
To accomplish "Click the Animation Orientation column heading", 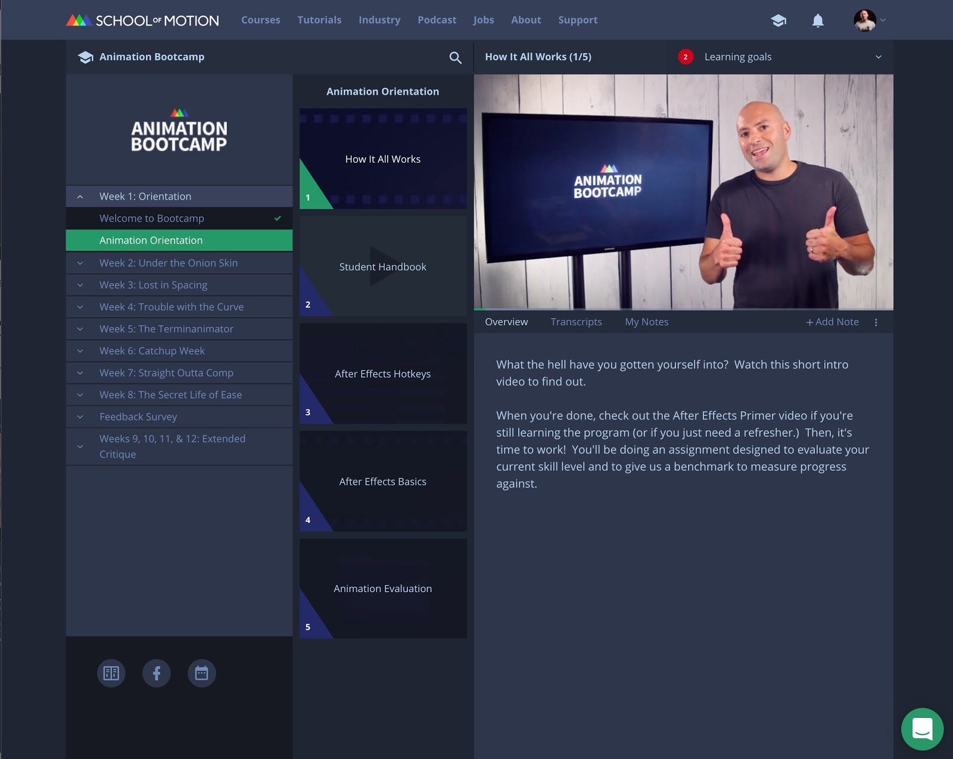I will tap(383, 92).
